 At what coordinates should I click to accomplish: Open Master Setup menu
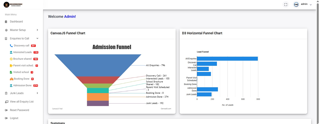(18, 30)
